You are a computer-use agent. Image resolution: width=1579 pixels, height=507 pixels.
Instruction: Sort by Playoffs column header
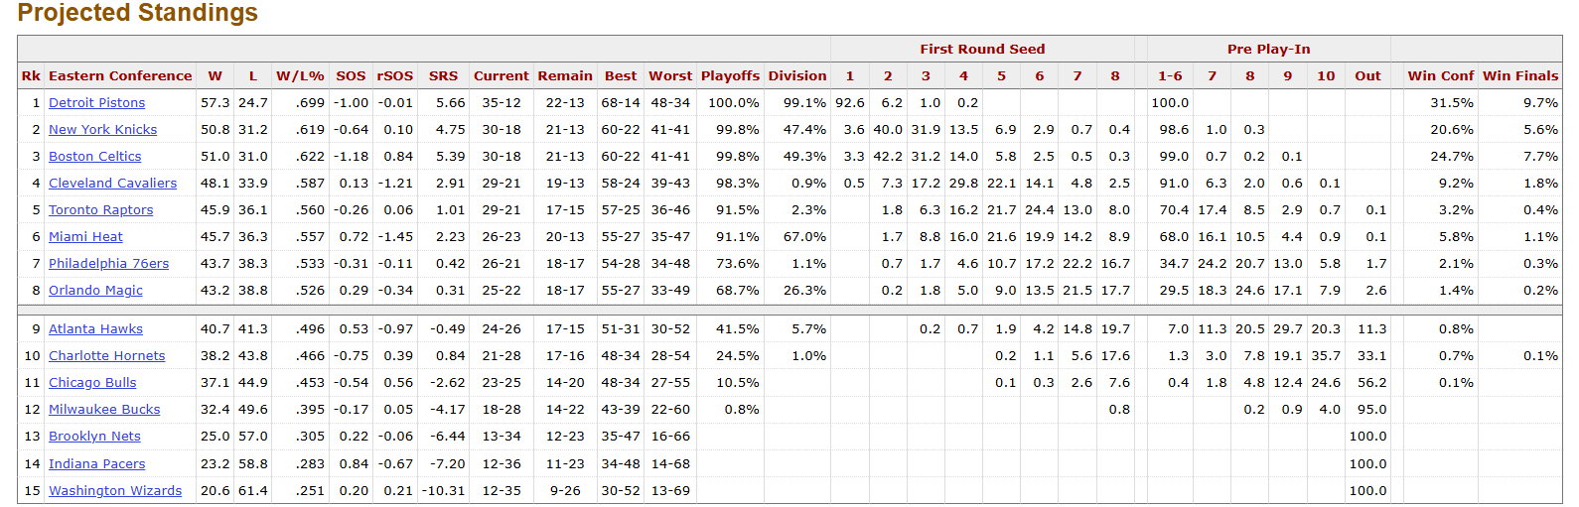(730, 75)
